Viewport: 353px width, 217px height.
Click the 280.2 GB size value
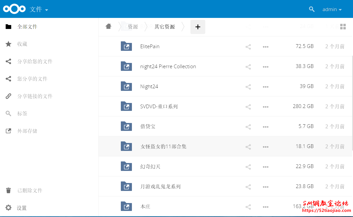[x=303, y=106]
